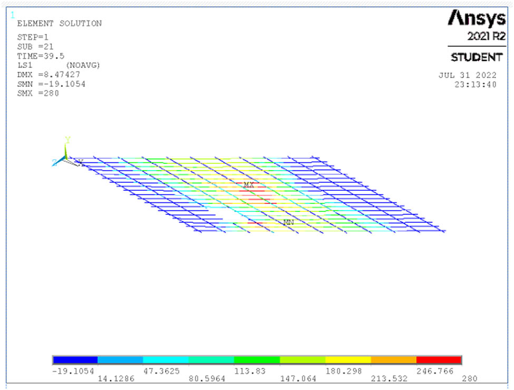Click the JUL 31 2022 date stamp

[x=467, y=75]
